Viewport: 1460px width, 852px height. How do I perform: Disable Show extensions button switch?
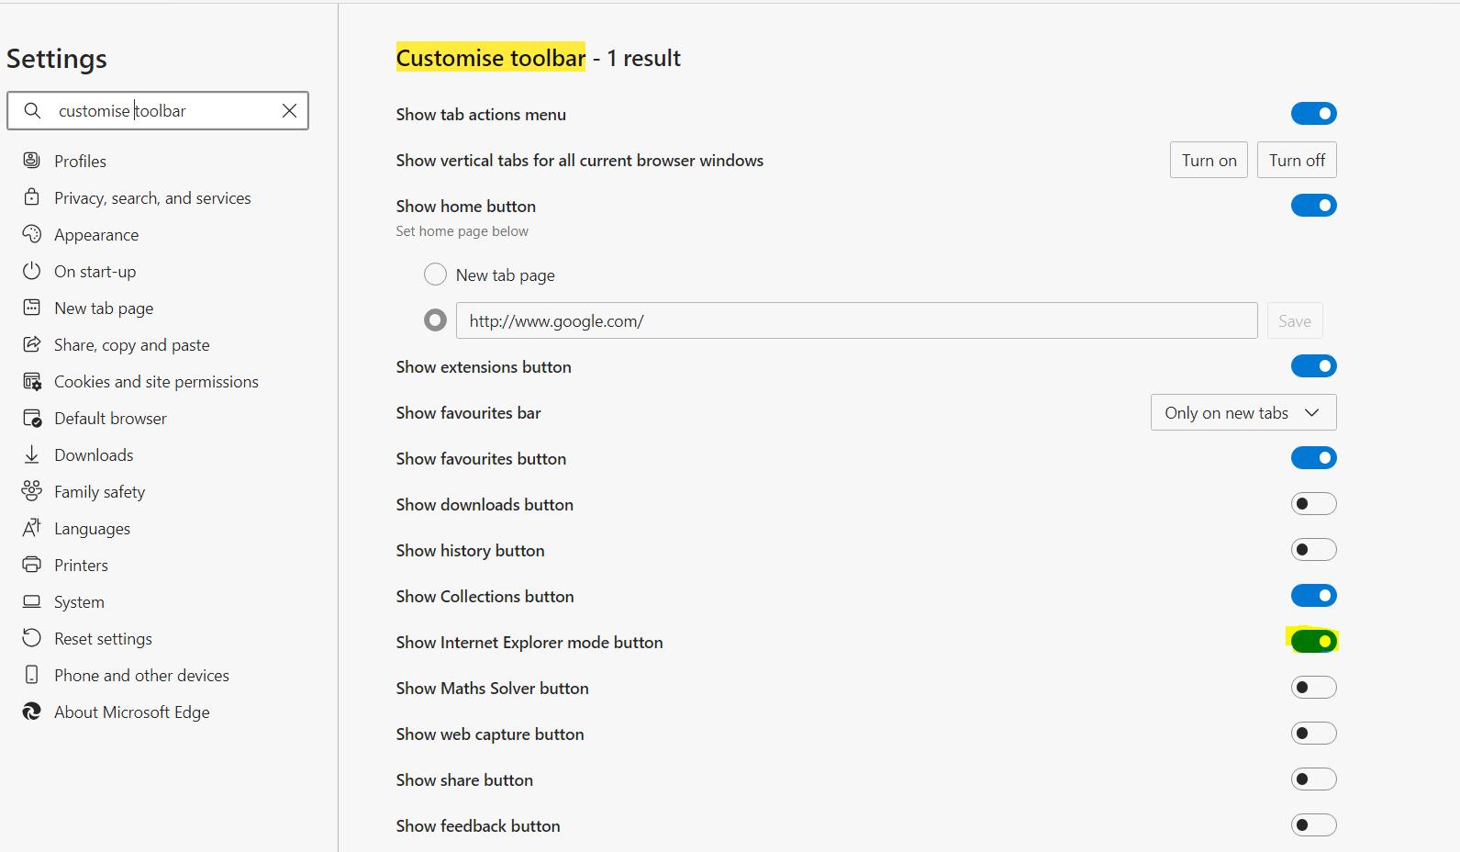(x=1313, y=366)
